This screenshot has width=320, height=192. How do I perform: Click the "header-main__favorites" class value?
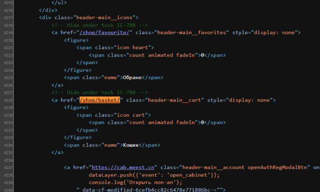point(192,32)
